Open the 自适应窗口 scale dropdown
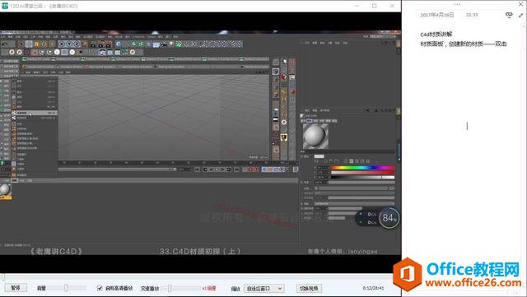Screen dimensions: 527x297 (x=263, y=288)
